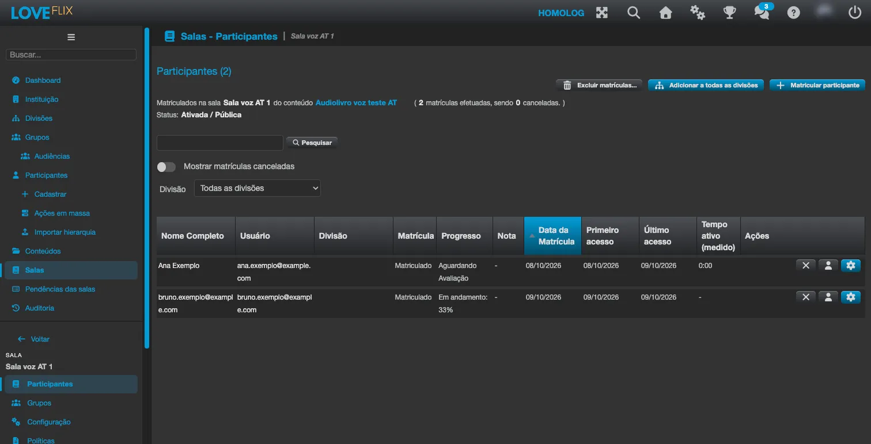This screenshot has width=871, height=444.
Task: Click the search magnifier icon in header
Action: coord(634,13)
